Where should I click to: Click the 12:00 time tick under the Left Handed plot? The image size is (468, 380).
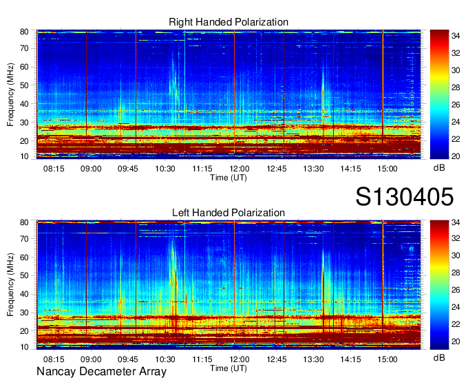pyautogui.click(x=239, y=359)
